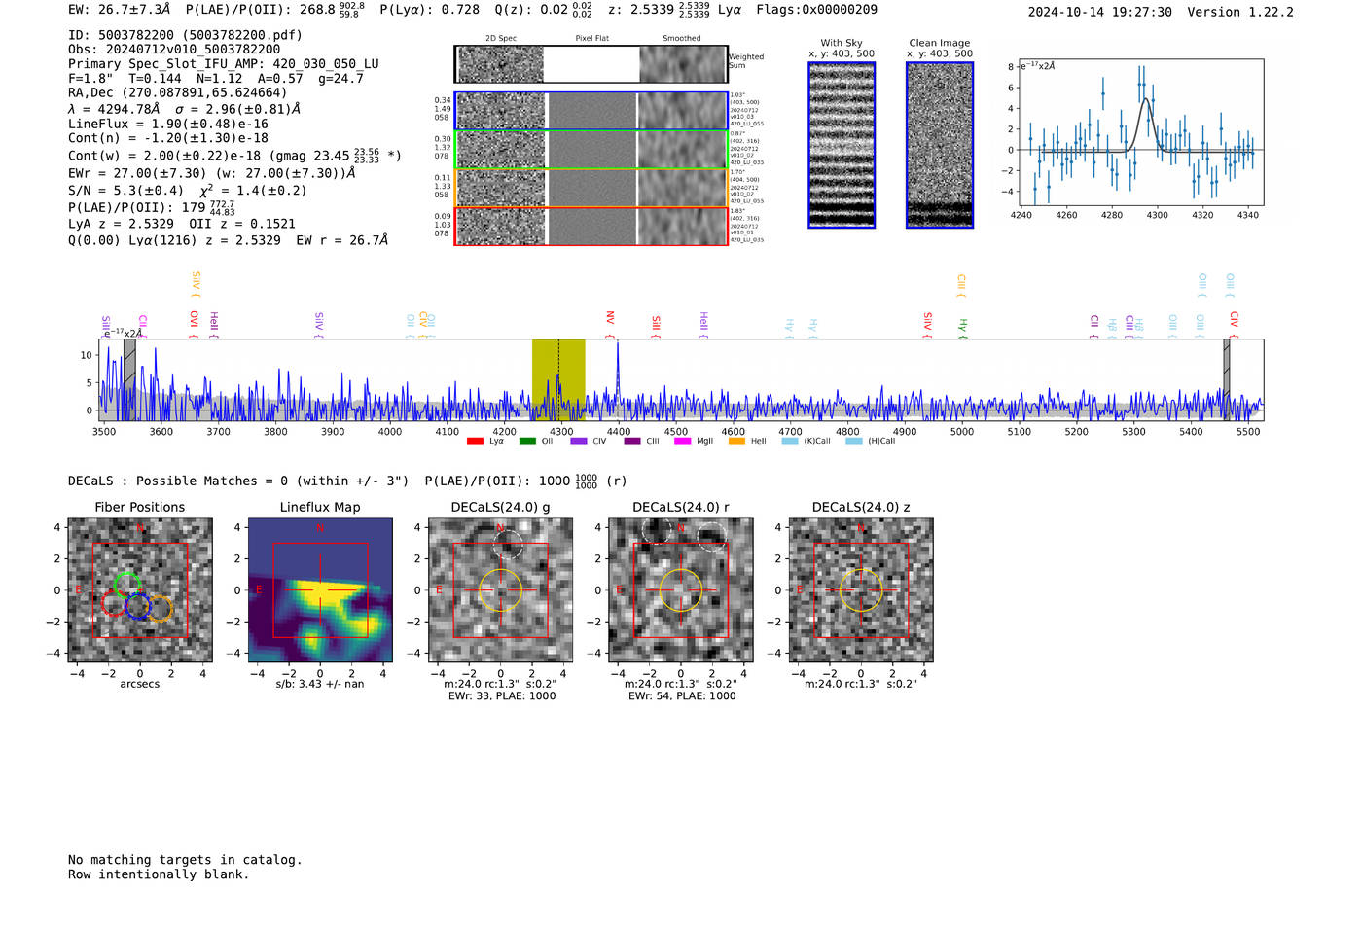Click the EW: 26.7±7.3Å header value
1362x927 pixels.
point(119,9)
